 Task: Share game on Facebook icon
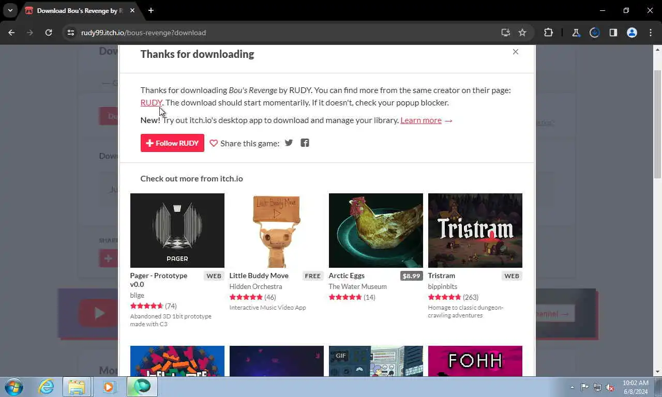[x=305, y=143]
